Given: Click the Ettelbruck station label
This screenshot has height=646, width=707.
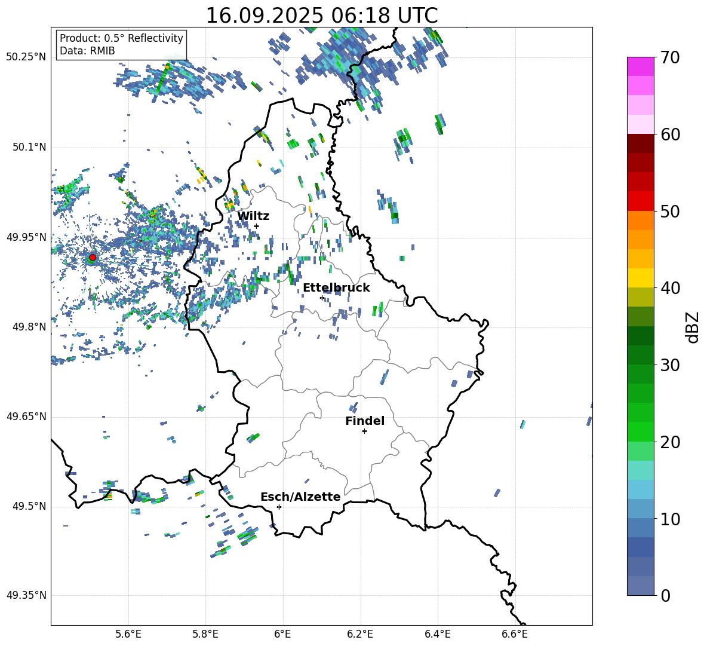Looking at the screenshot, I should click(x=336, y=288).
